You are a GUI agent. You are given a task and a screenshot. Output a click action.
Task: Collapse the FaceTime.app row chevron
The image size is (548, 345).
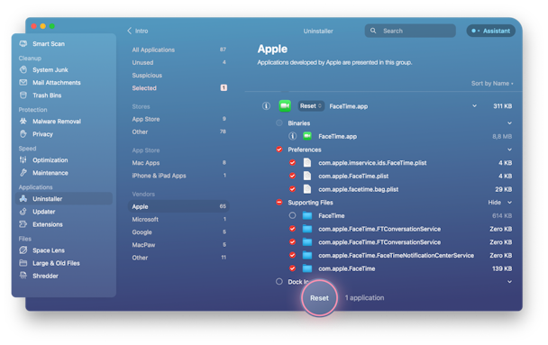474,105
